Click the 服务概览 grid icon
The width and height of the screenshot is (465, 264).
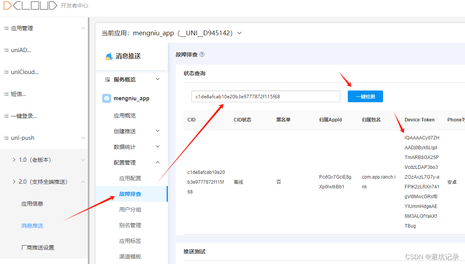107,80
